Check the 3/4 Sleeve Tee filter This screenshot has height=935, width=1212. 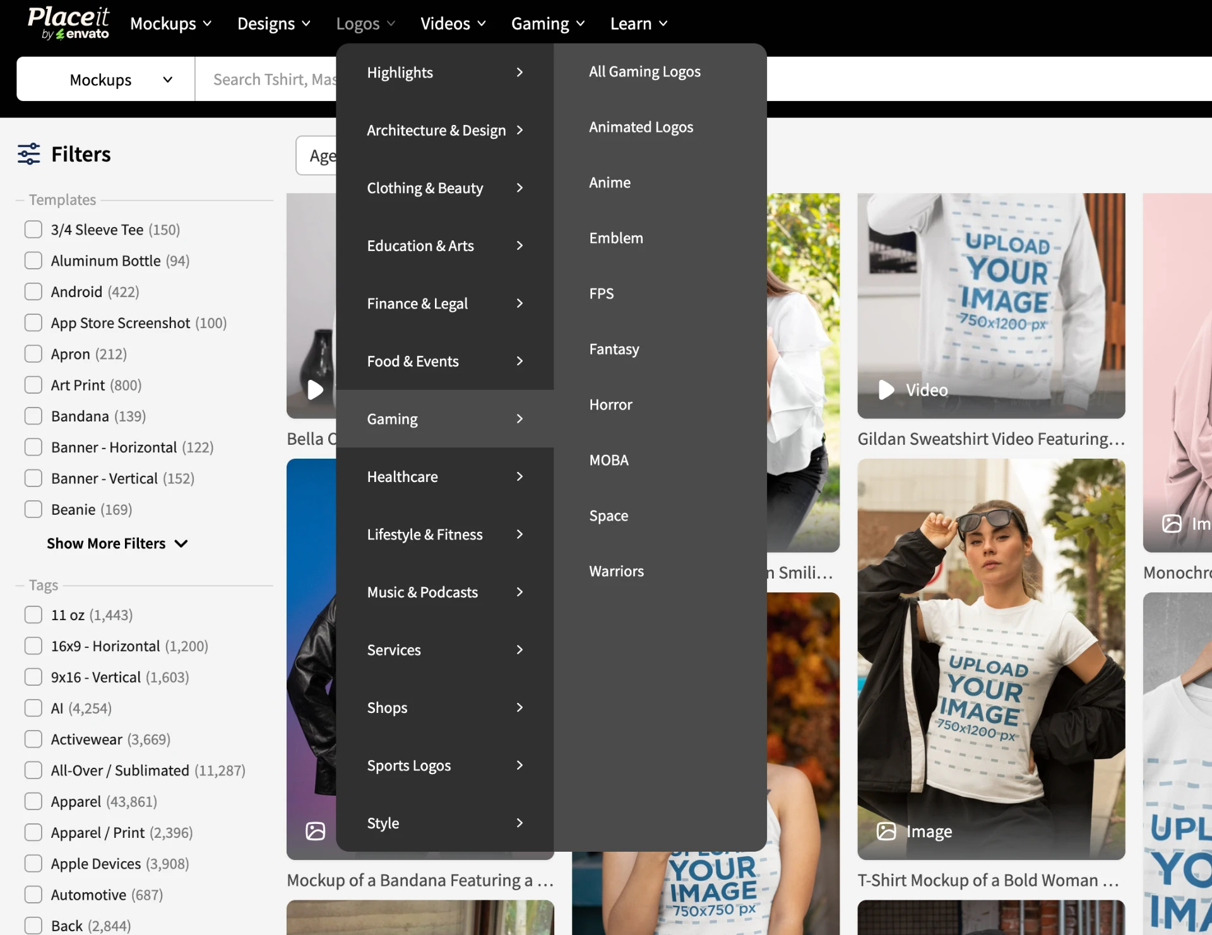tap(33, 230)
